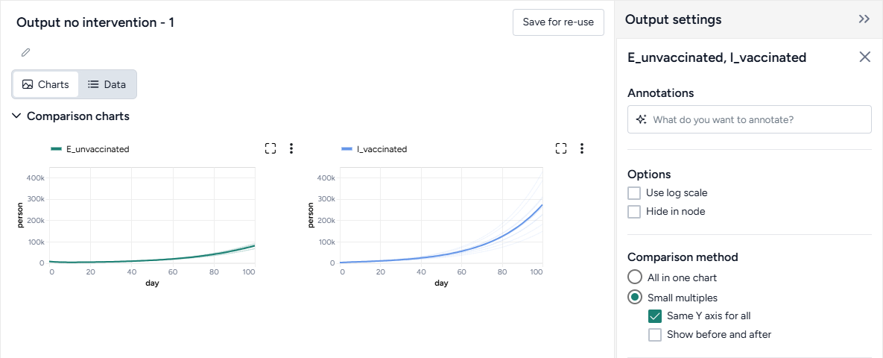Image resolution: width=883 pixels, height=358 pixels.
Task: Uncheck Same Y axis for all
Action: pyautogui.click(x=655, y=315)
